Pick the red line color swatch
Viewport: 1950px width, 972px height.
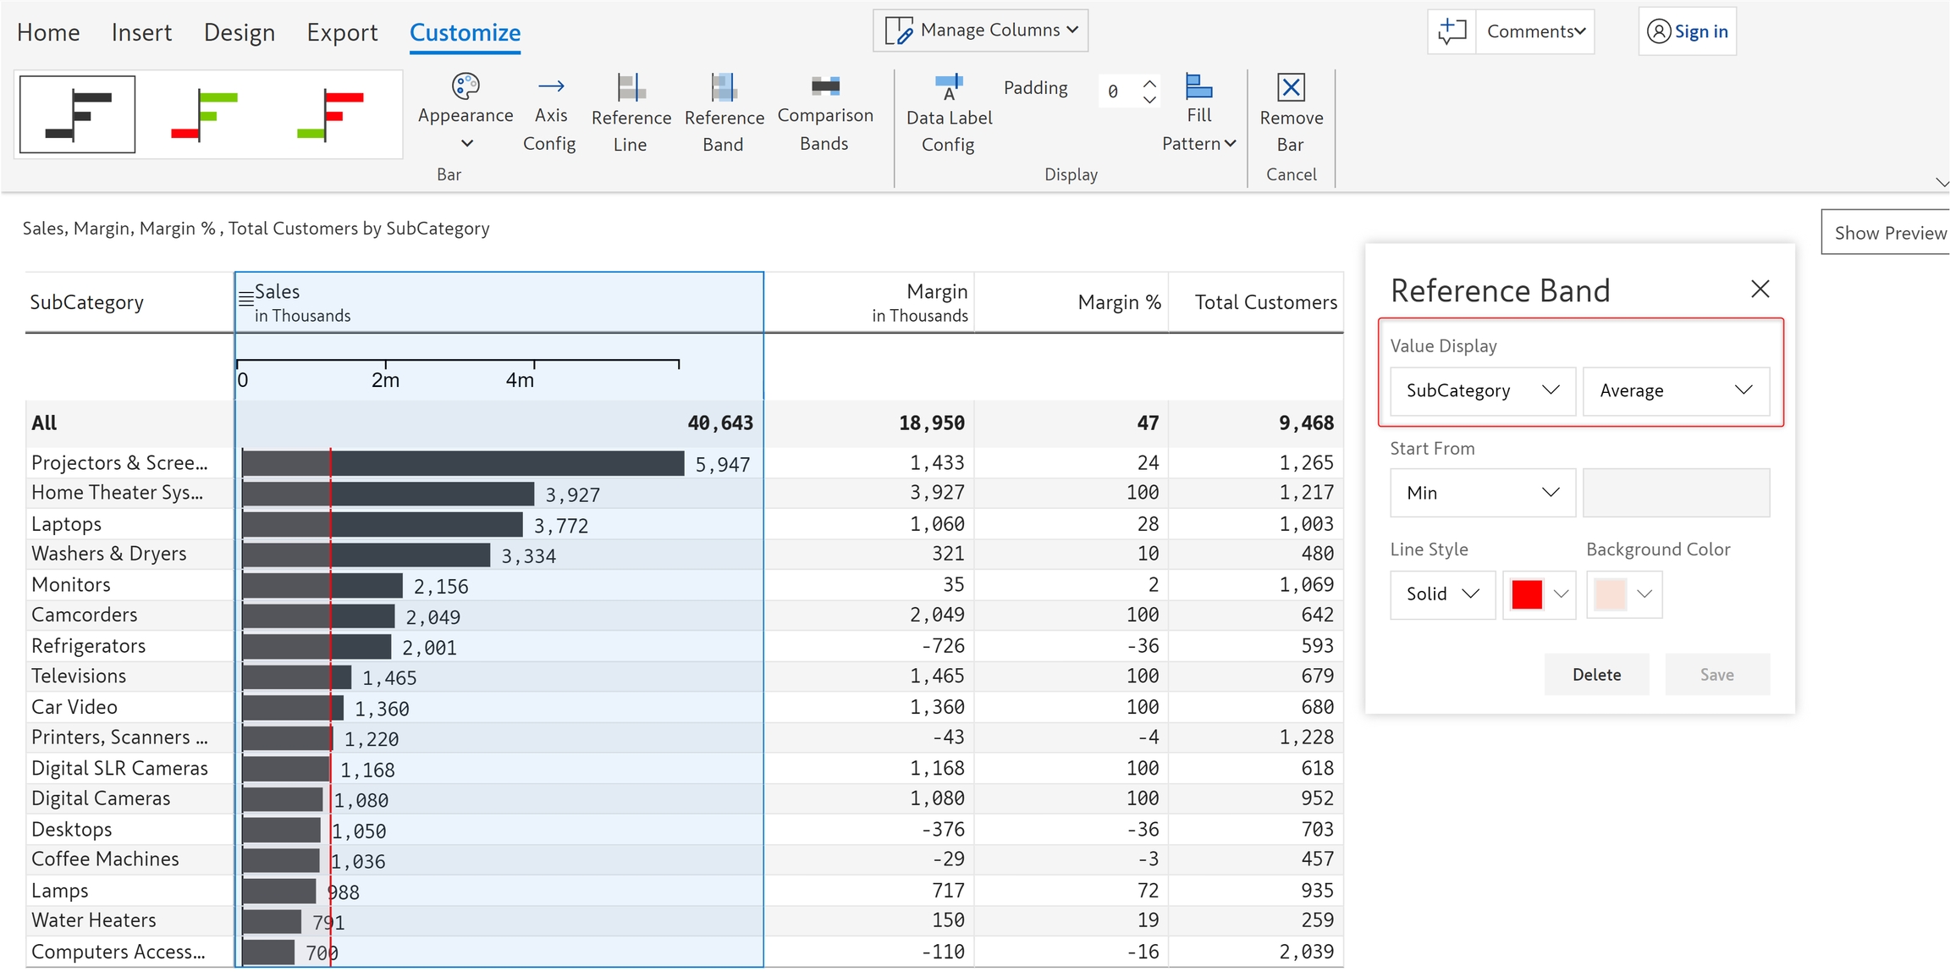[1526, 594]
